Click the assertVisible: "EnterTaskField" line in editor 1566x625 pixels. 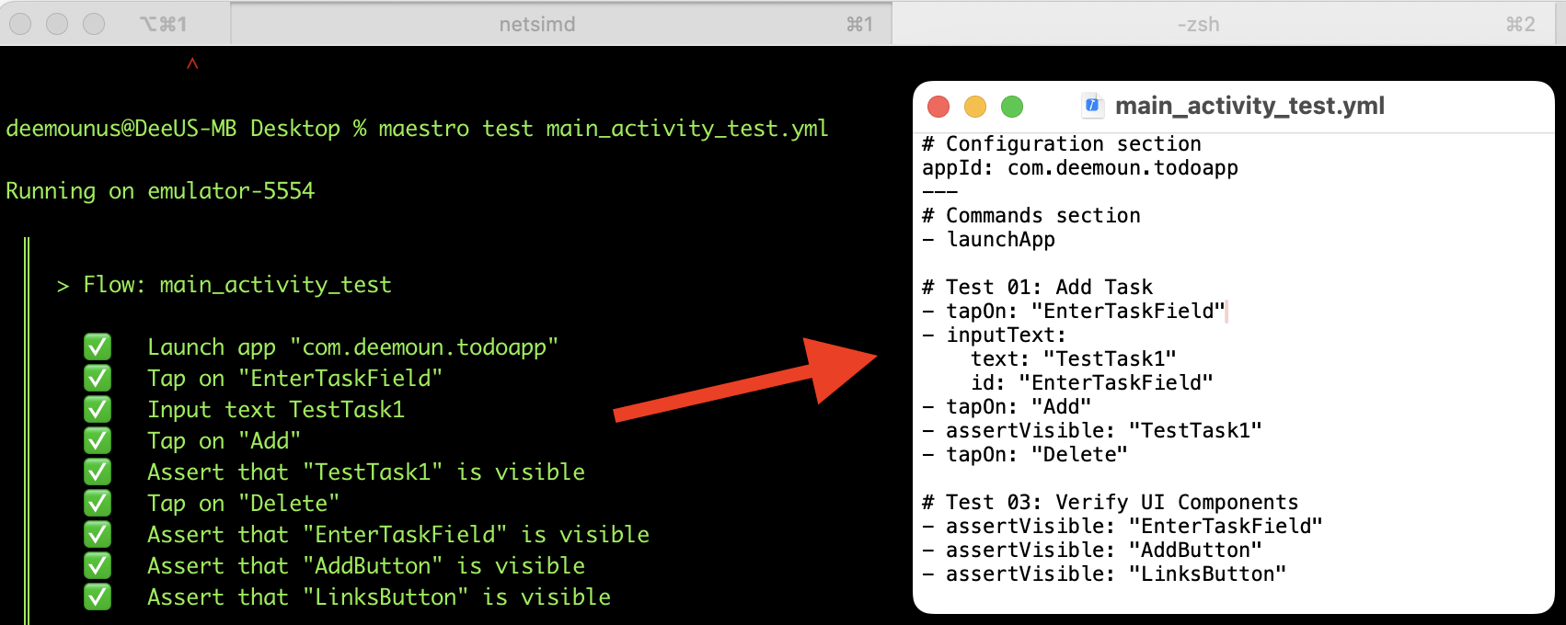coord(1123,527)
